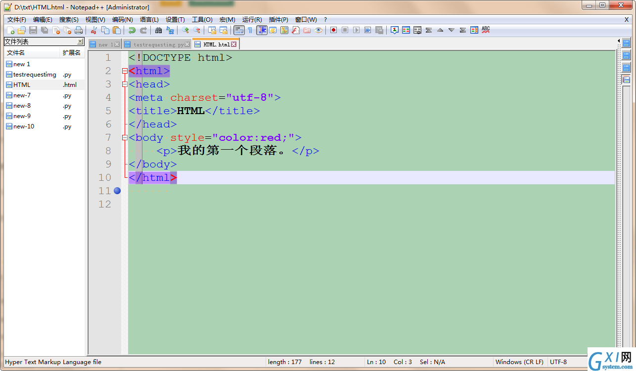Open the 搜索(S) menu
The image size is (636, 371).
(69, 20)
